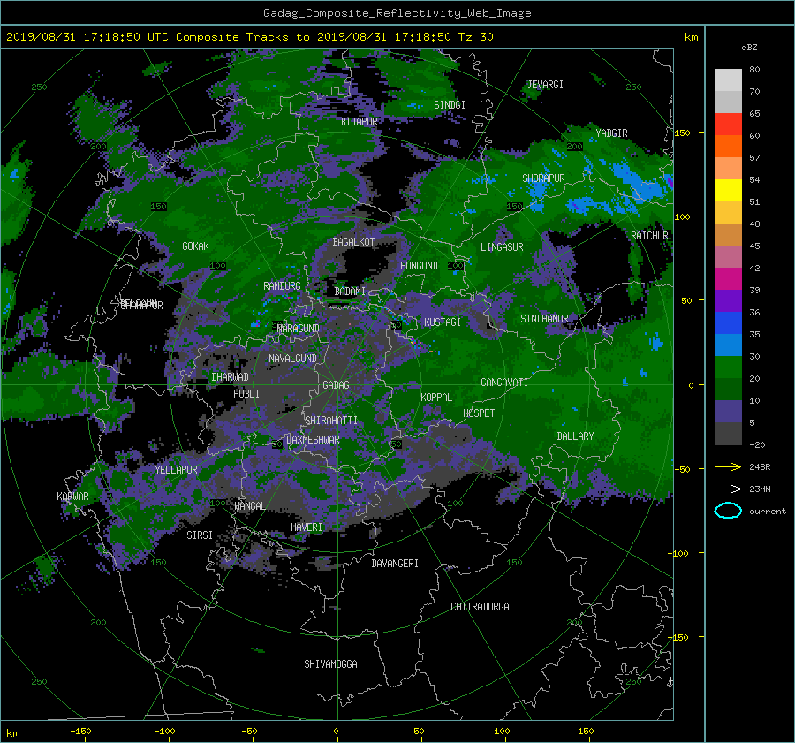Viewport: 795px width, 743px height.
Task: Click the 0 tick on bottom km axis
Action: pyautogui.click(x=336, y=731)
